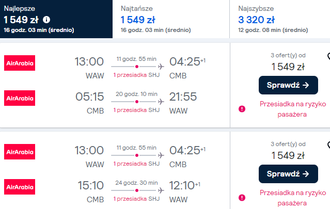This screenshot has width=330, height=209.
Task: Click the AirArabia logo of the 15:10 flight
Action: coord(20,186)
